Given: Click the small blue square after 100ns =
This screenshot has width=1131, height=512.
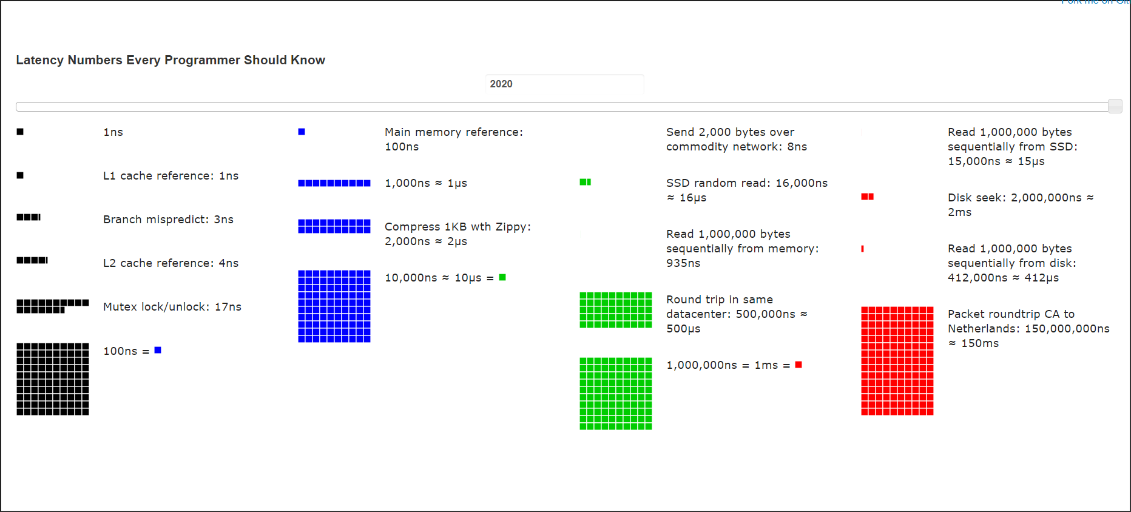Looking at the screenshot, I should coord(158,350).
